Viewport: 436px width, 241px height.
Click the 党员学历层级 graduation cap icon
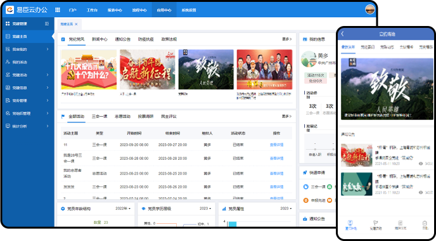(143, 209)
